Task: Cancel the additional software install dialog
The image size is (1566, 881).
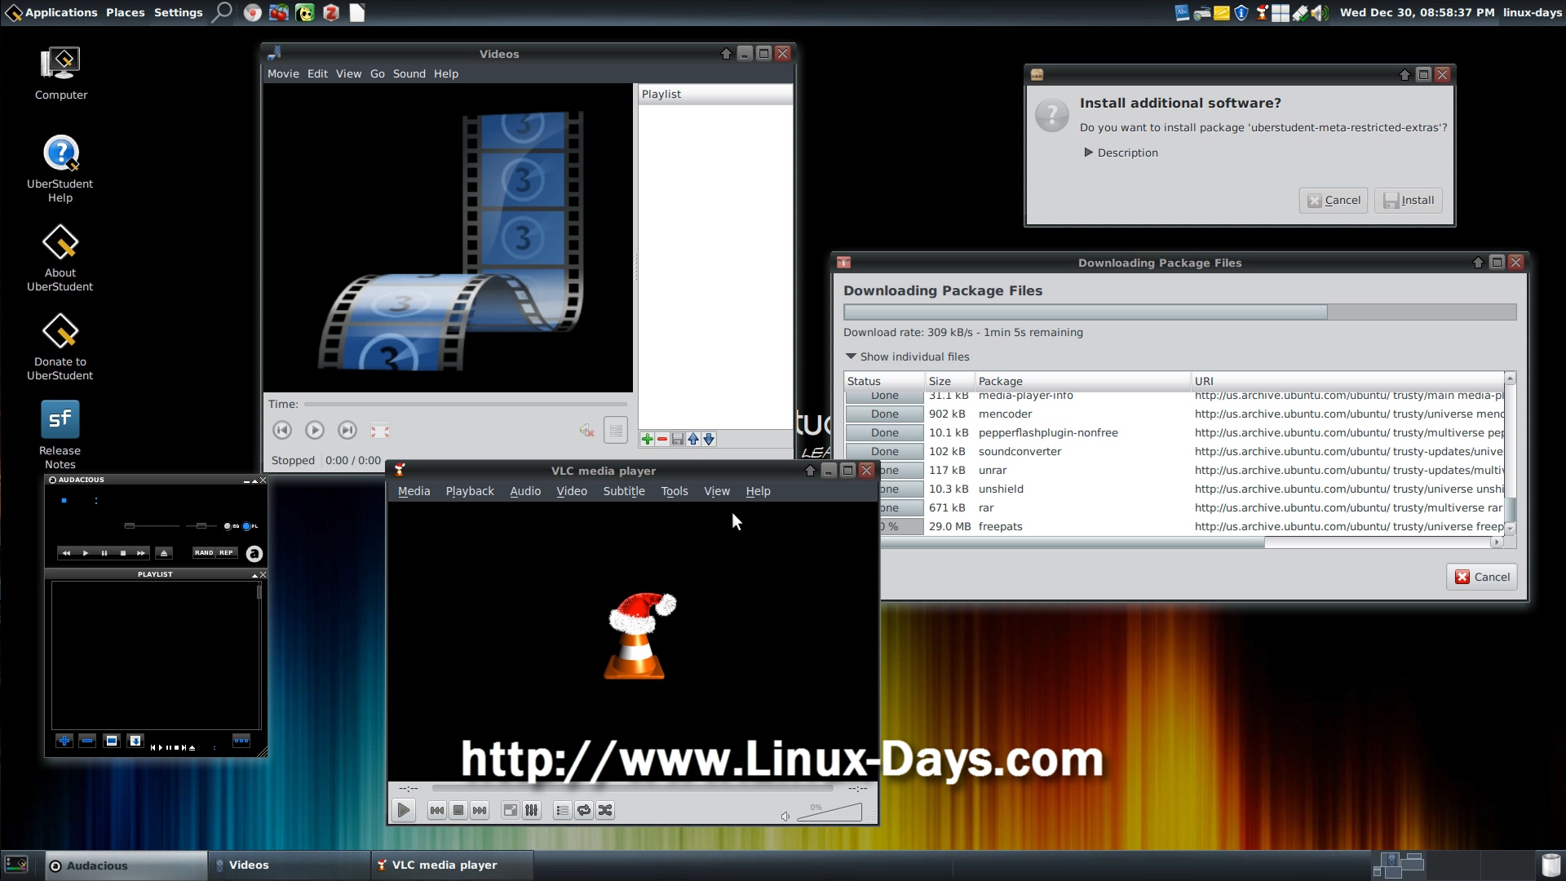Action: coord(1334,200)
